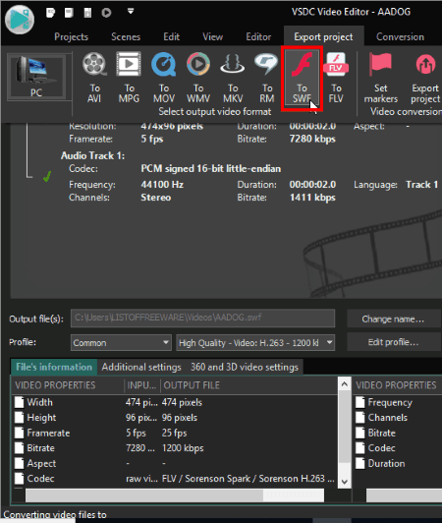This screenshot has width=442, height=523.
Task: Click the Output file path field
Action: tap(202, 318)
